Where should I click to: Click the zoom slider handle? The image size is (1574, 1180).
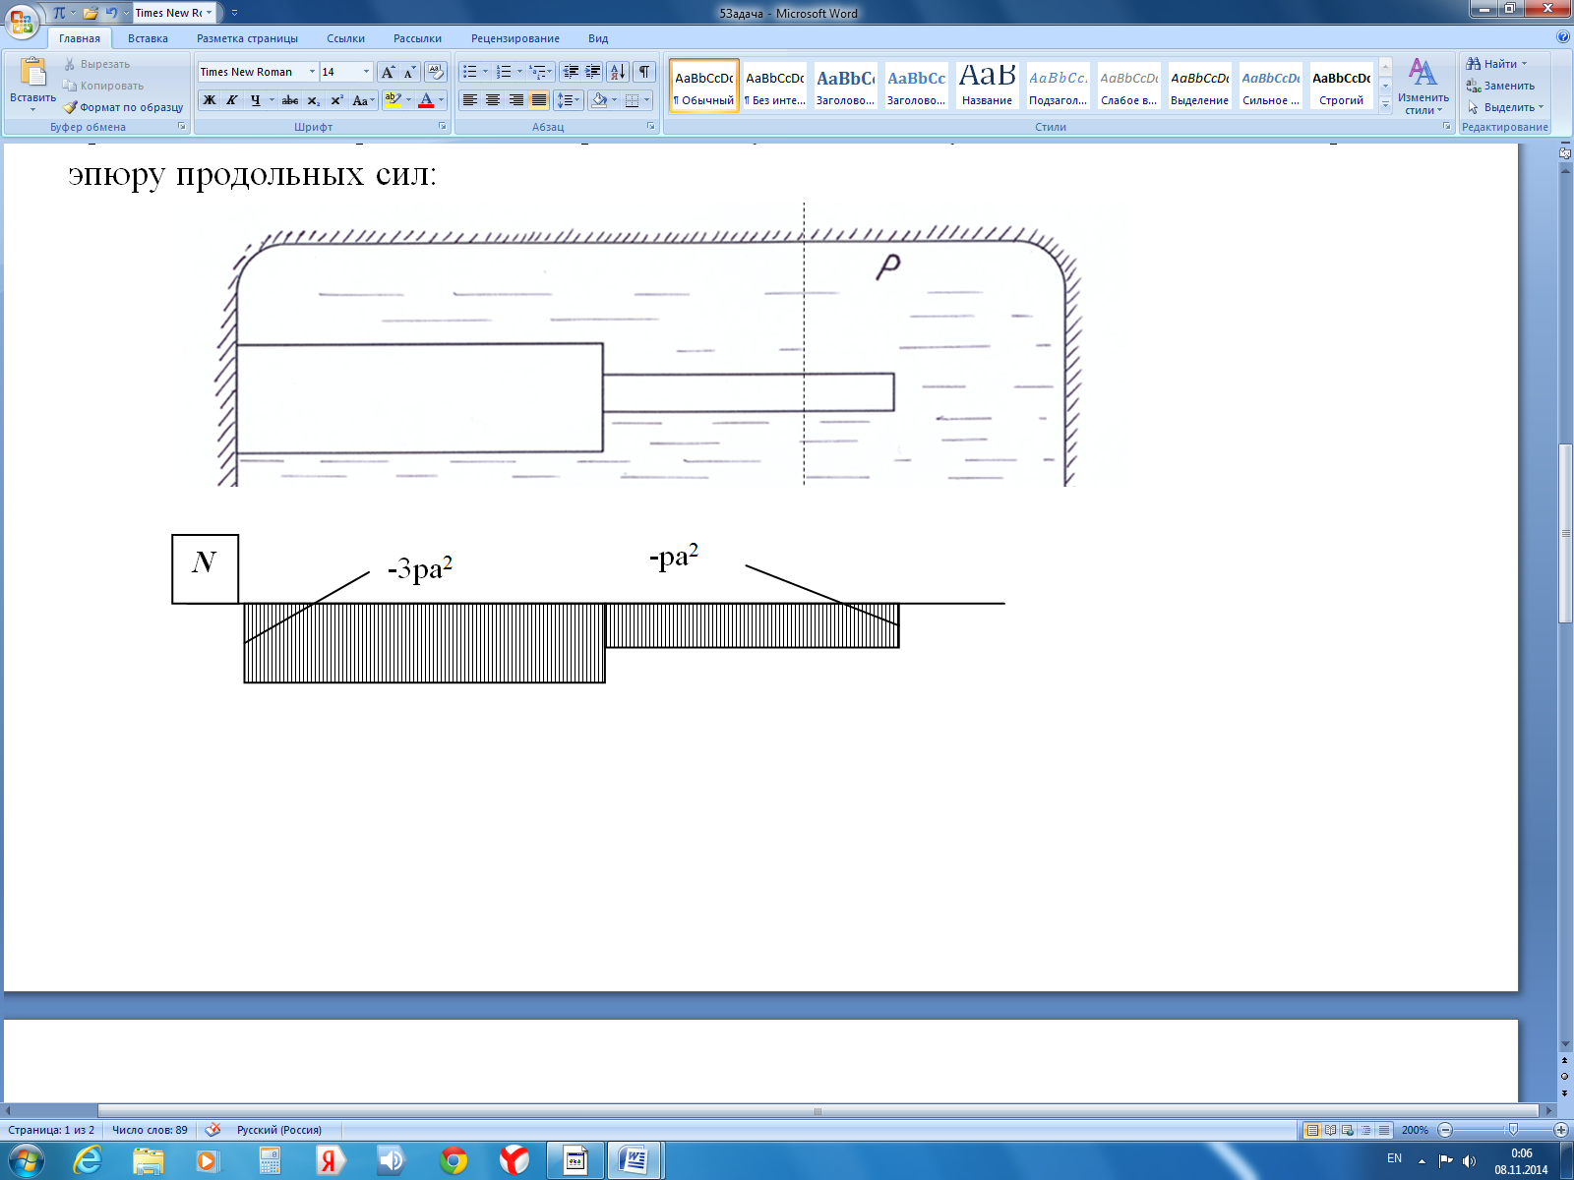pyautogui.click(x=1513, y=1130)
